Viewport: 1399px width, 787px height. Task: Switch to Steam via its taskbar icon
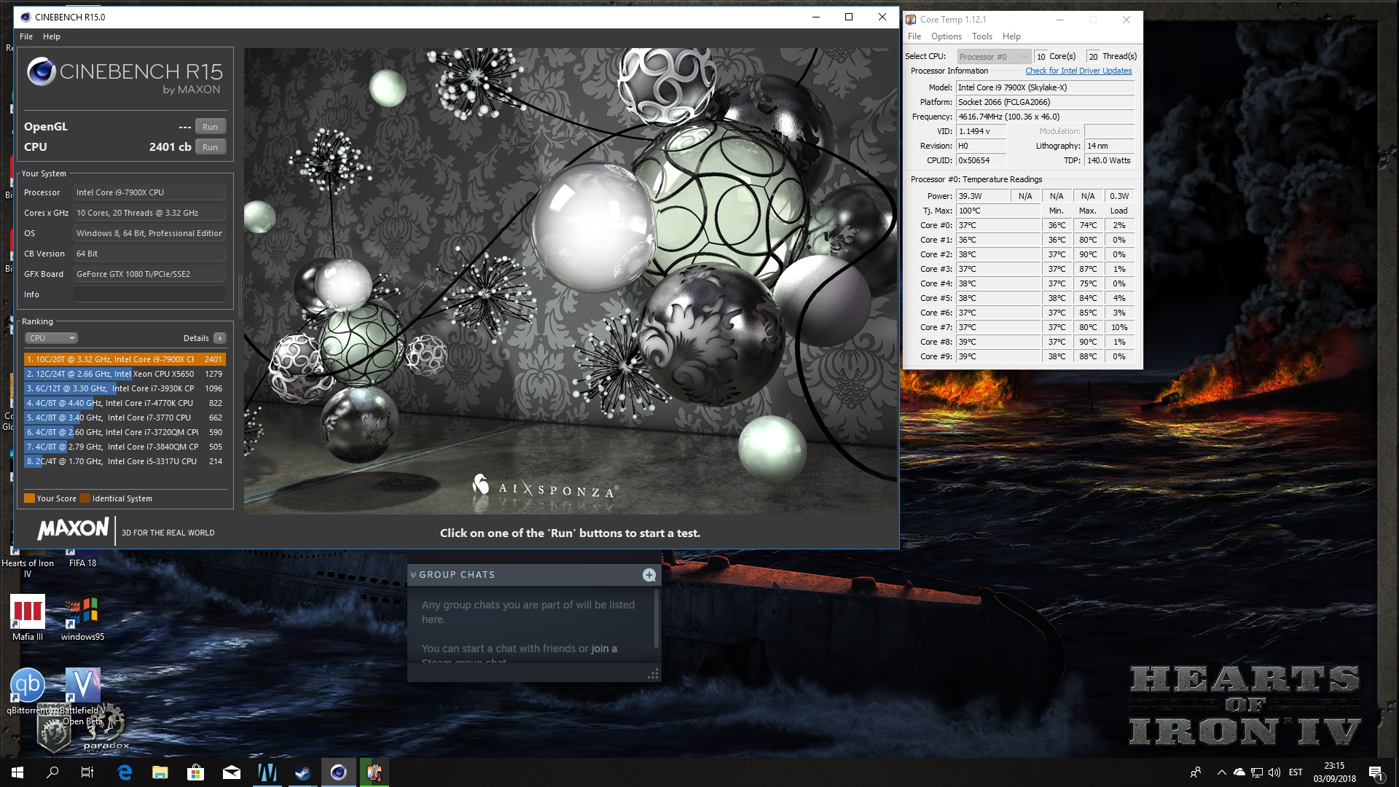(302, 772)
